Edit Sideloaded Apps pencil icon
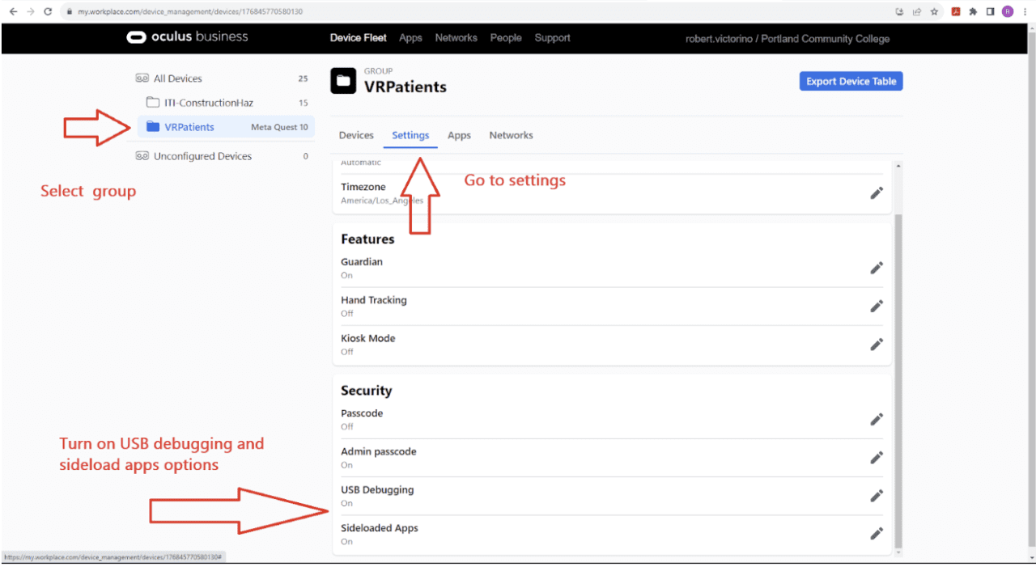1036x567 pixels. tap(876, 534)
